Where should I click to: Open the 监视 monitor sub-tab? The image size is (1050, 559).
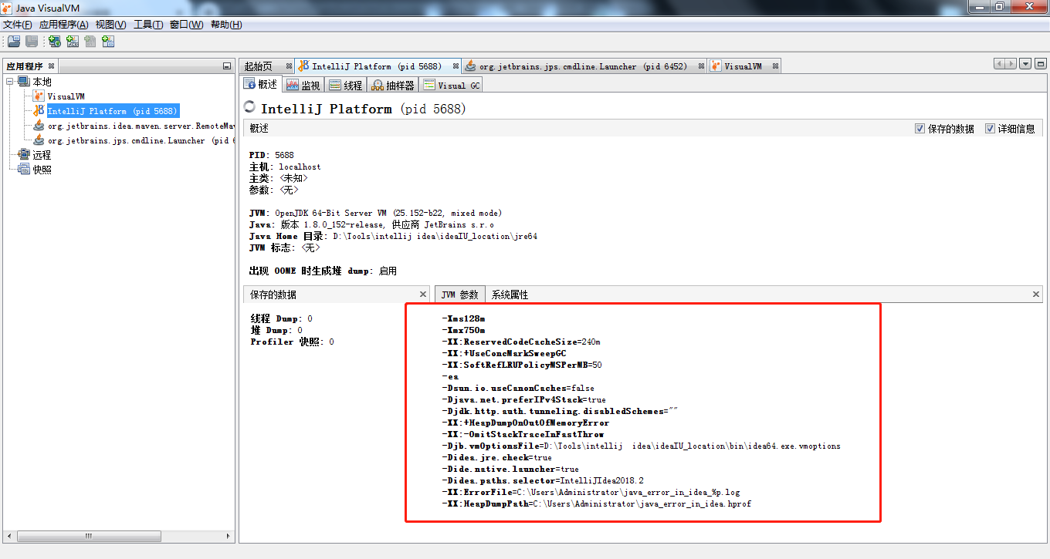(303, 85)
